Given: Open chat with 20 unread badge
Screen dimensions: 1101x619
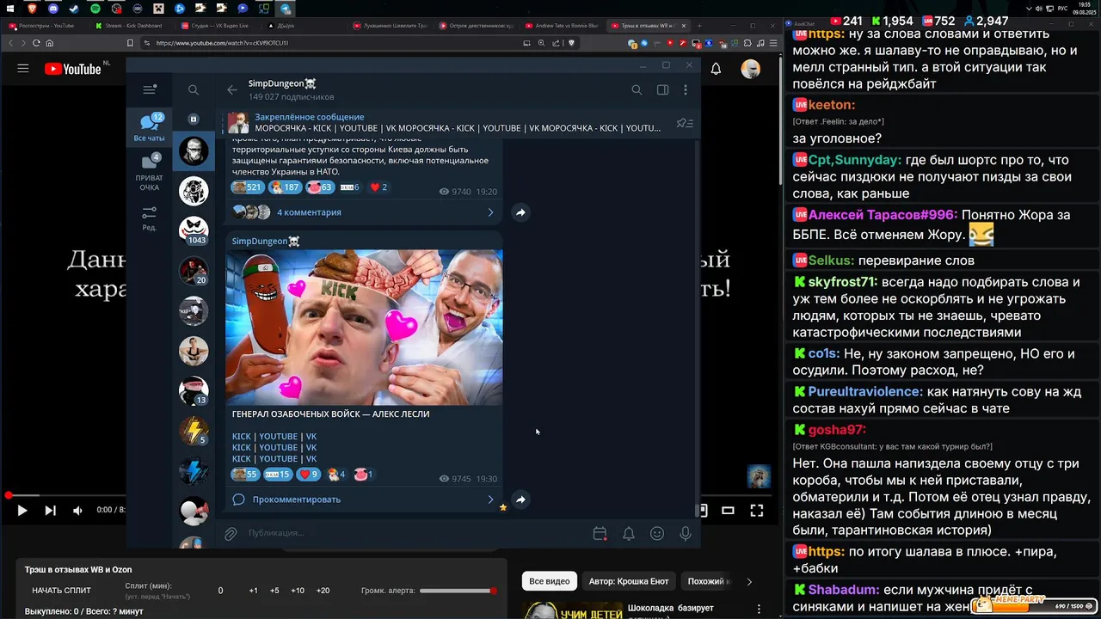Looking at the screenshot, I should pyautogui.click(x=194, y=271).
